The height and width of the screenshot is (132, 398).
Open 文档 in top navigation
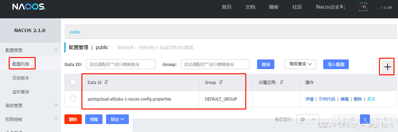(250, 7)
